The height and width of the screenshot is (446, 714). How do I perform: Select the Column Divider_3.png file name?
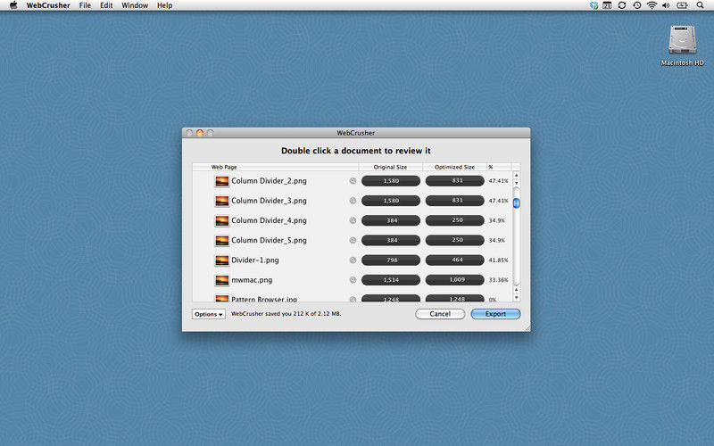pos(269,201)
